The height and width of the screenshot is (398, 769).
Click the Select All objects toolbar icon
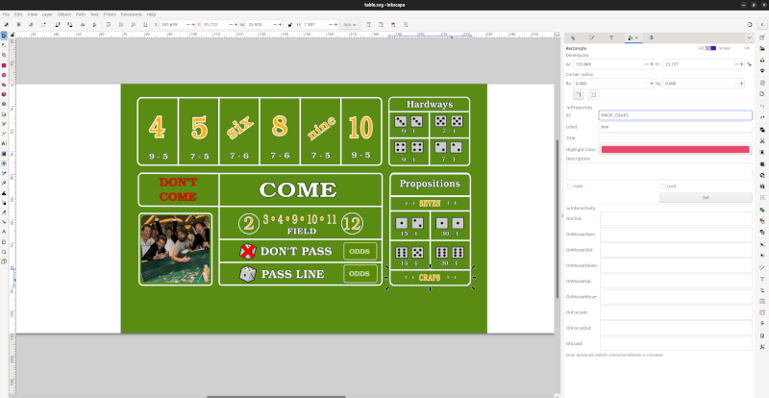click(x=7, y=24)
